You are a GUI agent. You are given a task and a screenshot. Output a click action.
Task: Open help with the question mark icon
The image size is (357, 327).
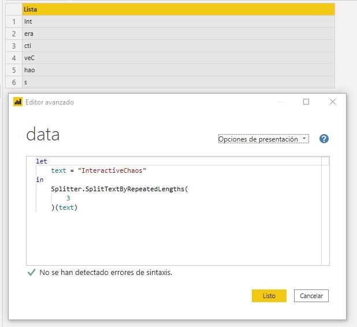(x=323, y=139)
